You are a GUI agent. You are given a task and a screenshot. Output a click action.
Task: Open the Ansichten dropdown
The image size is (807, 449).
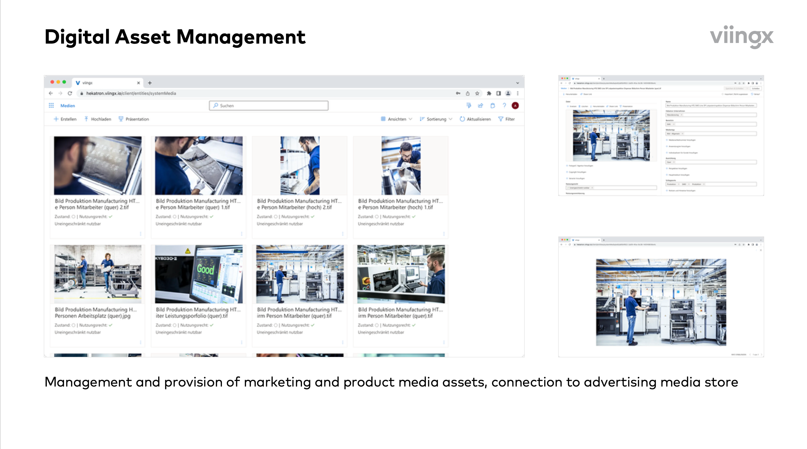click(396, 119)
